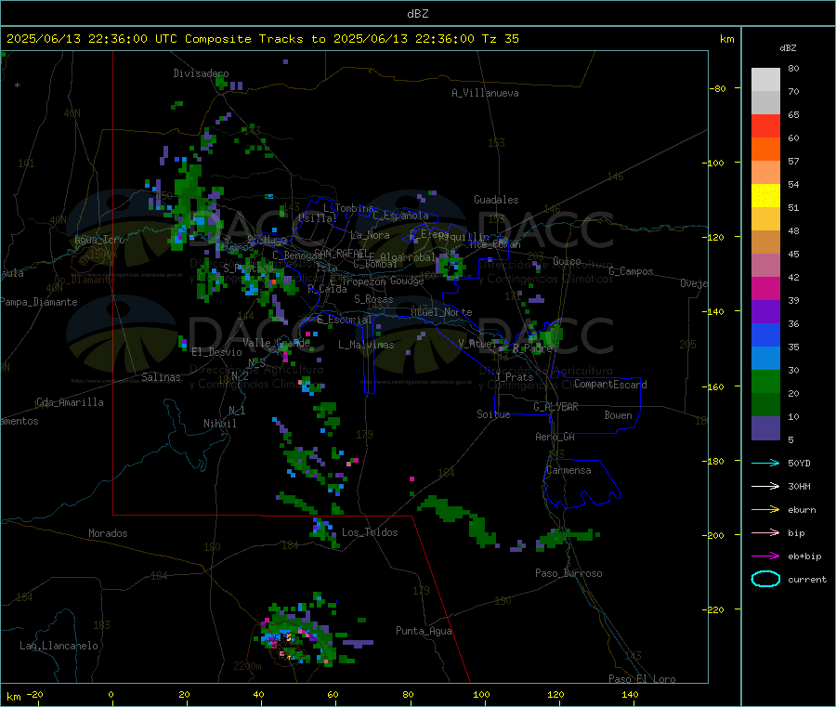
Task: Click the Paso_El_Loro map label
Action: 642,679
